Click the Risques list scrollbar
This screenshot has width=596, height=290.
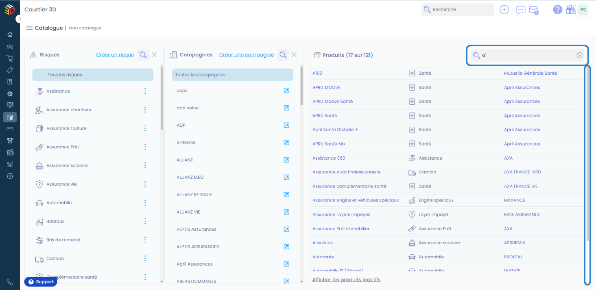[162, 100]
